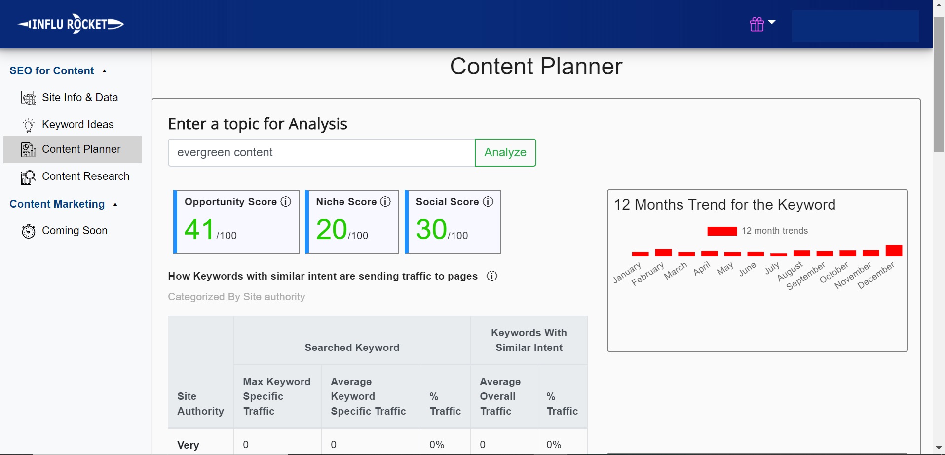Collapse the Content Marketing section
The width and height of the screenshot is (945, 455).
click(x=115, y=204)
